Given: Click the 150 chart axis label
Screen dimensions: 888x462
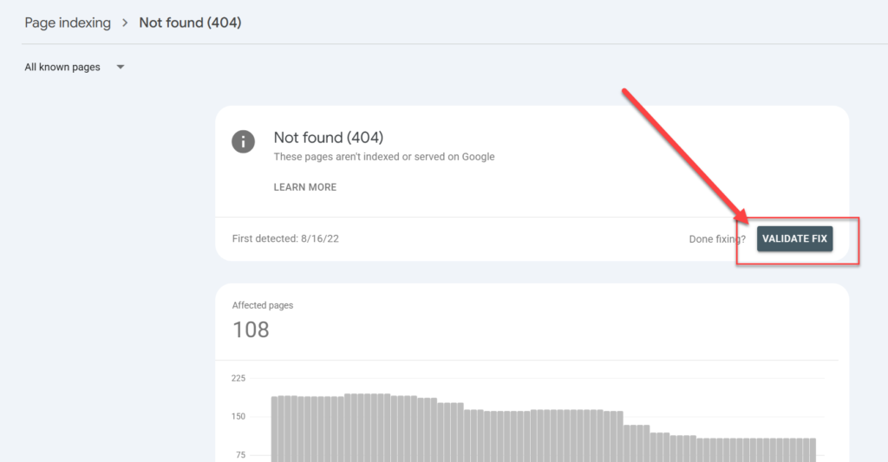Looking at the screenshot, I should pos(238,417).
